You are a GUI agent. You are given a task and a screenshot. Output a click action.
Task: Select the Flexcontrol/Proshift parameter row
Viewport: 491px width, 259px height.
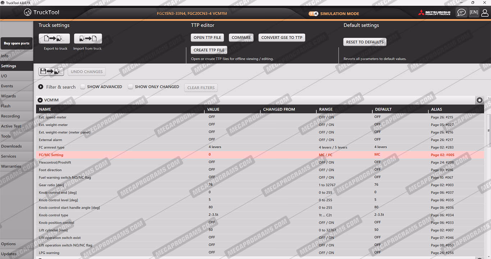pyautogui.click(x=260, y=162)
